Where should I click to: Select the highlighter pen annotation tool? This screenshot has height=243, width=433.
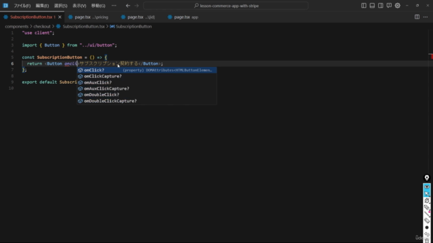(x=427, y=207)
